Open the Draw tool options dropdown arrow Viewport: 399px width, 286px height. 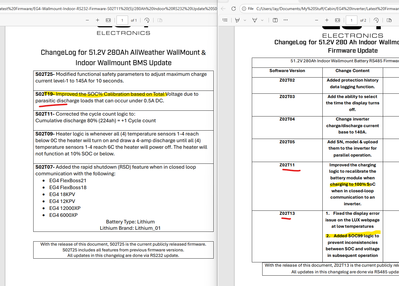[262, 20]
